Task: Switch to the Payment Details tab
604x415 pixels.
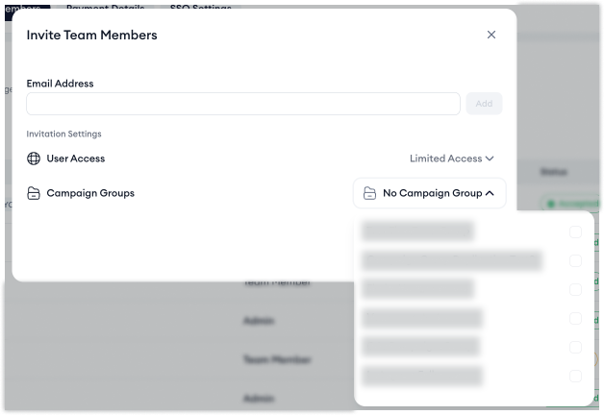Action: [x=105, y=8]
